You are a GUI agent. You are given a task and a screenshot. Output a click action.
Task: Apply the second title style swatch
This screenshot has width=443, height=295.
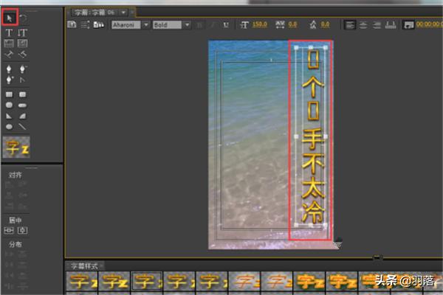114,281
